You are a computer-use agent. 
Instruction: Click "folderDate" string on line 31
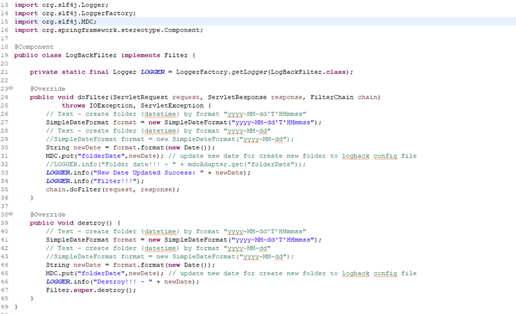[101, 156]
